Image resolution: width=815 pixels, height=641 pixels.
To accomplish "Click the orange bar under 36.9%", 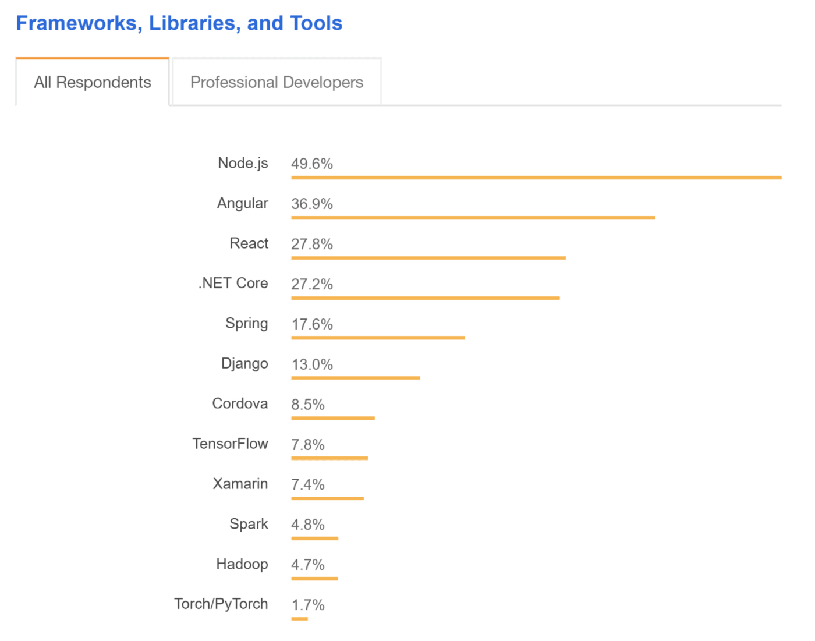I will click(473, 218).
